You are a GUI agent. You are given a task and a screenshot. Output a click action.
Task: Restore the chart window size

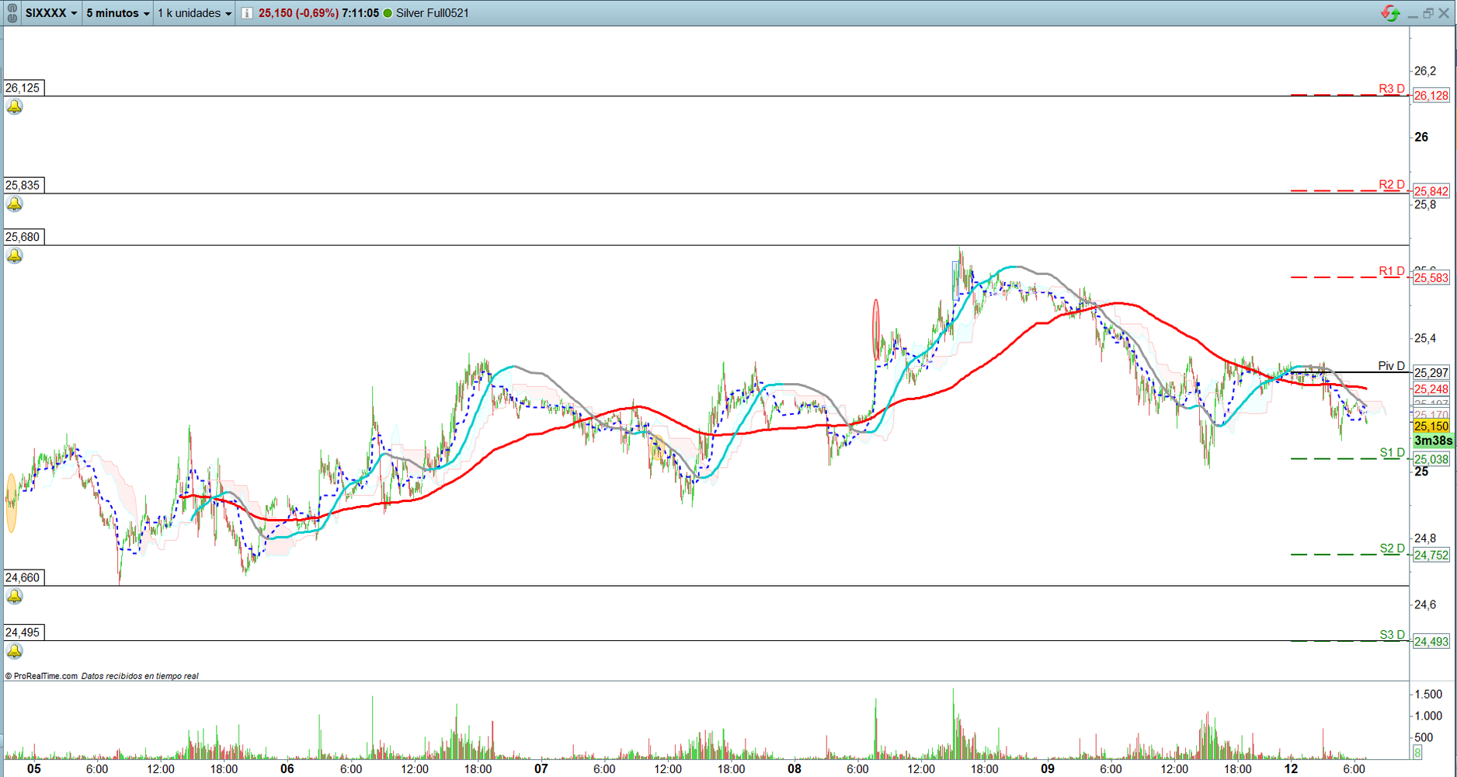(1427, 13)
